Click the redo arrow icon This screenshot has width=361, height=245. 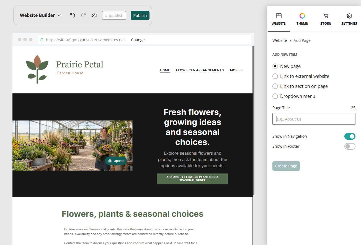pyautogui.click(x=83, y=15)
